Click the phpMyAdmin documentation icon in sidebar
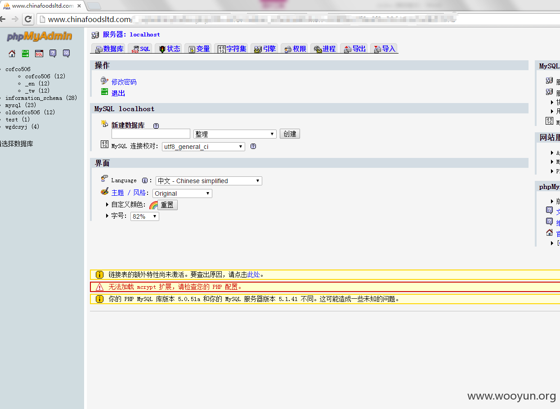This screenshot has width=560, height=409. (x=53, y=54)
